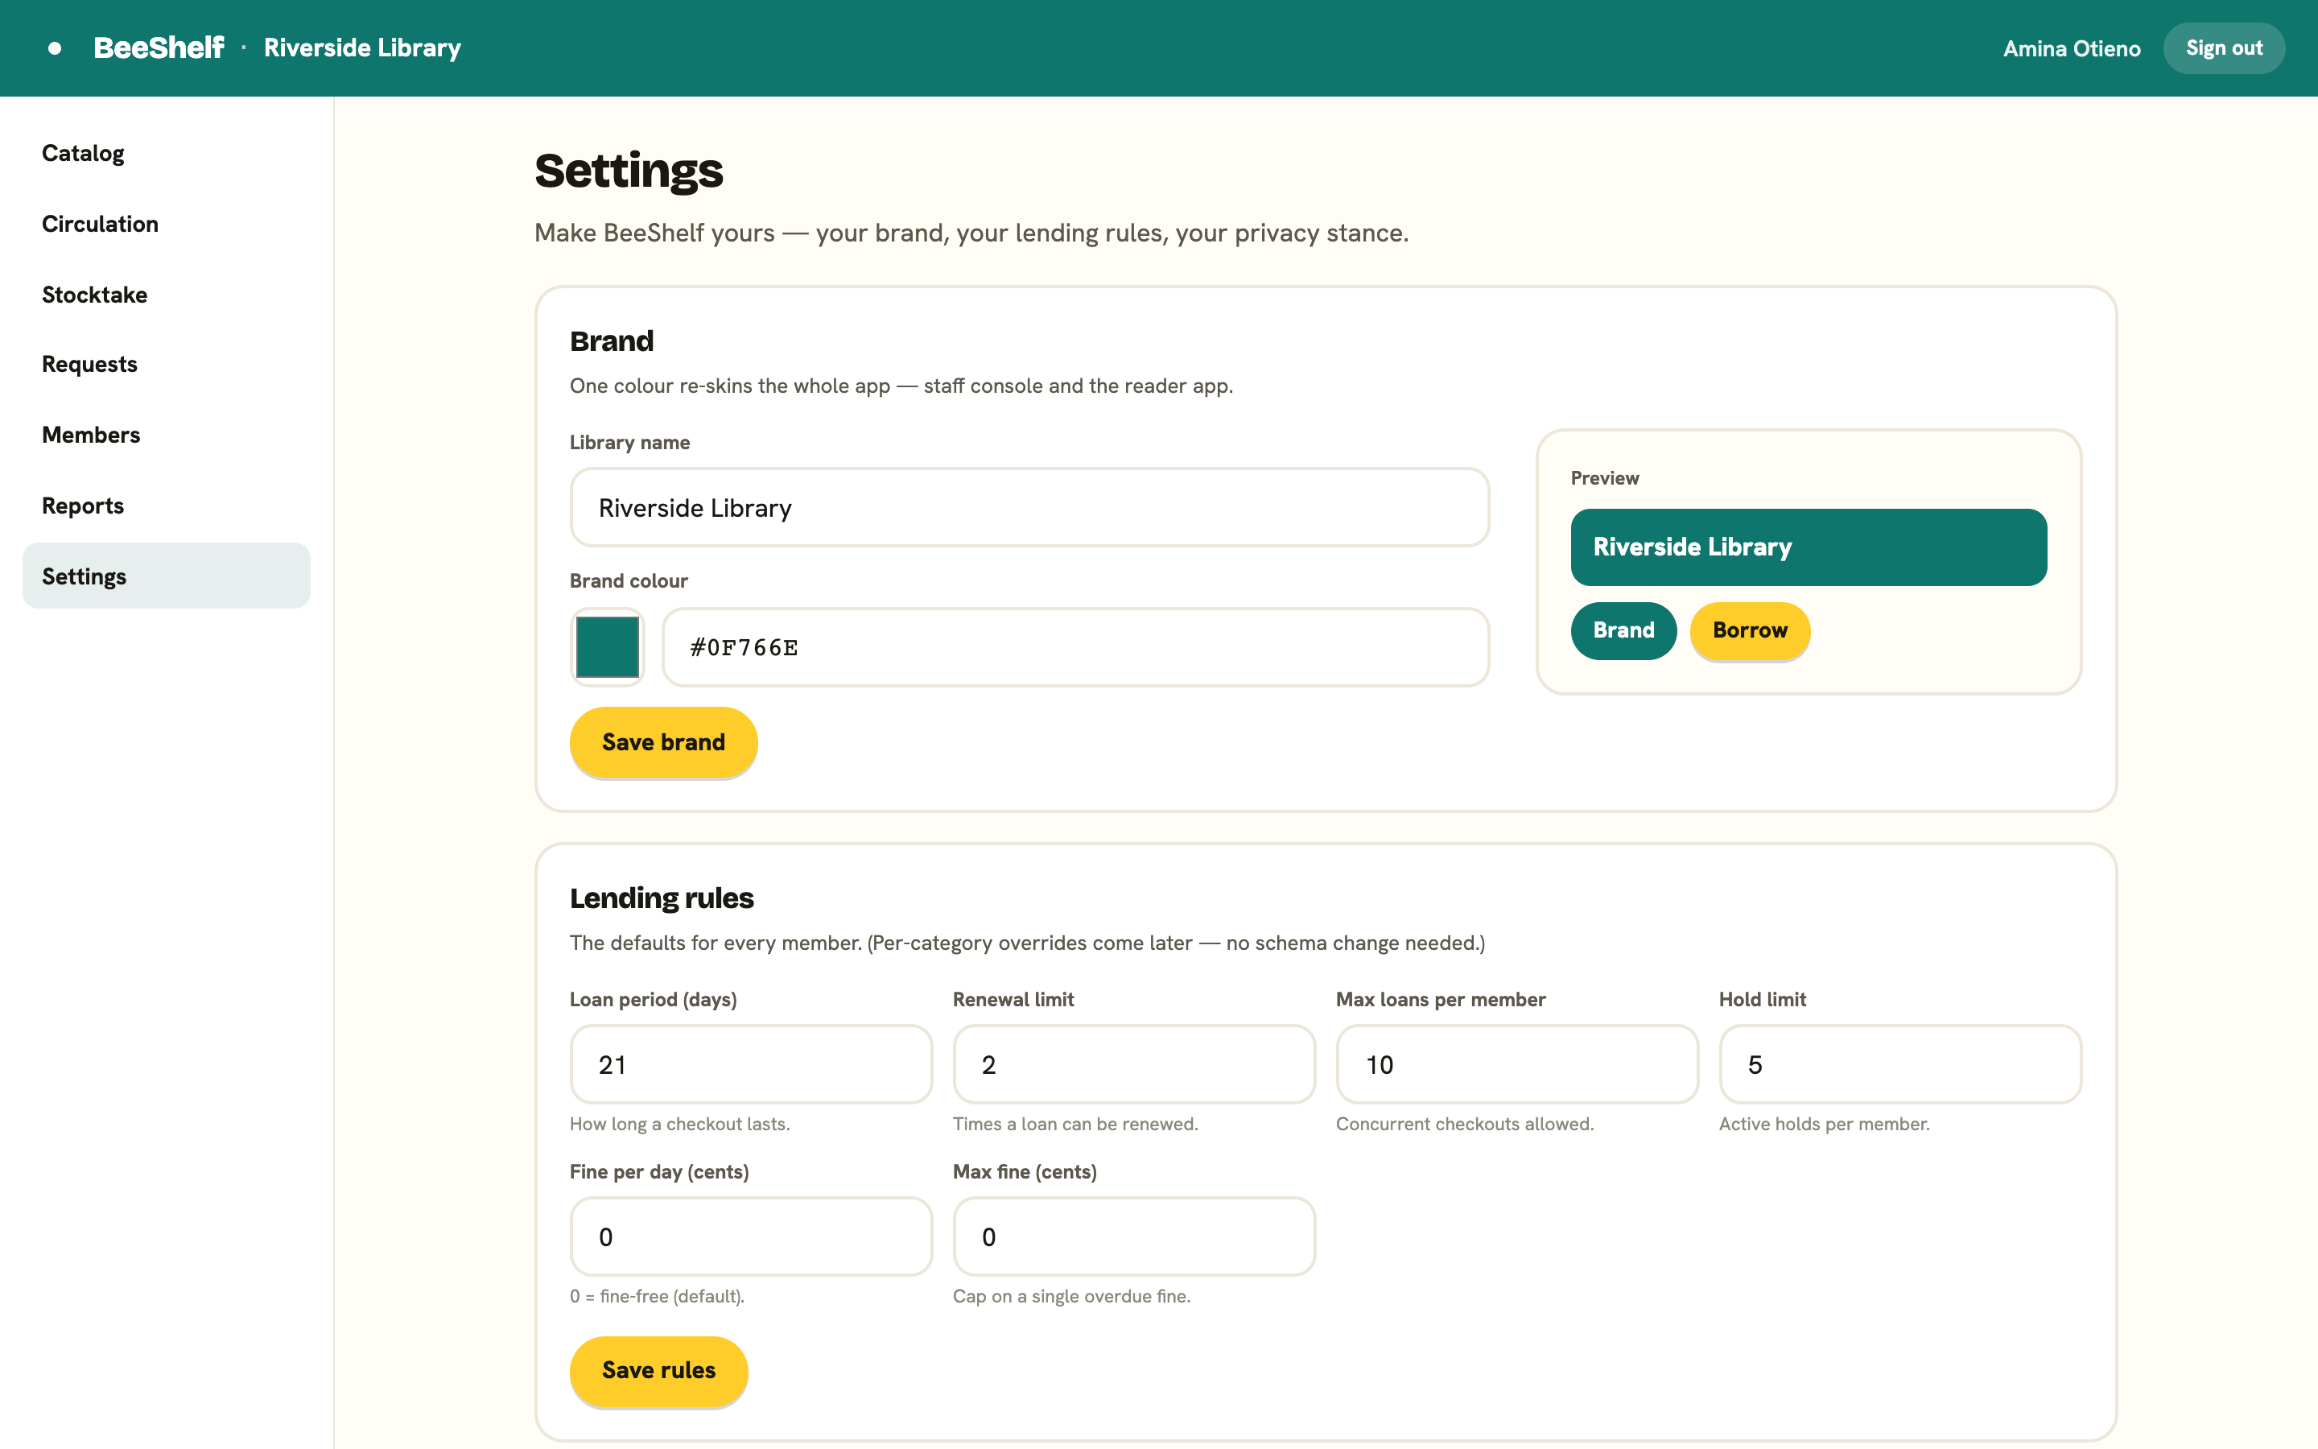2318x1449 pixels.
Task: Click the Brand preview pill
Action: tap(1623, 630)
